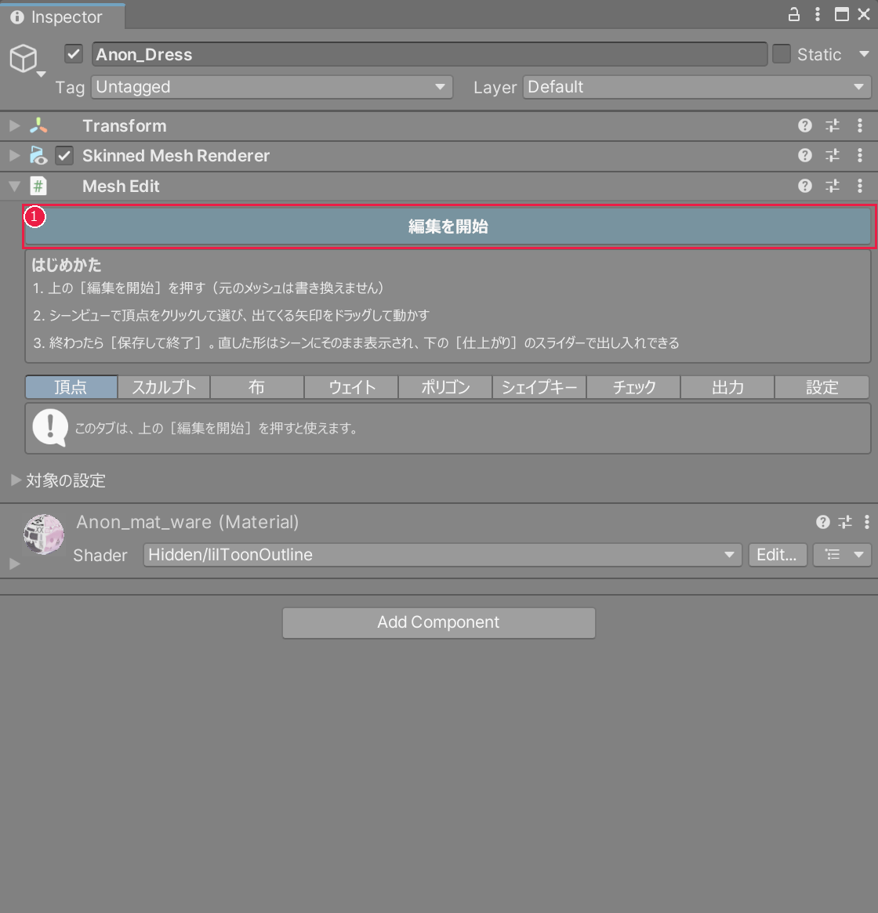The image size is (878, 913).
Task: Click the Transform component axis icon
Action: (38, 125)
